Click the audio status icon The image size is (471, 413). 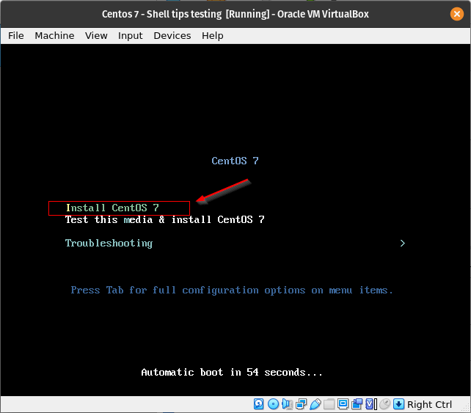tap(287, 404)
